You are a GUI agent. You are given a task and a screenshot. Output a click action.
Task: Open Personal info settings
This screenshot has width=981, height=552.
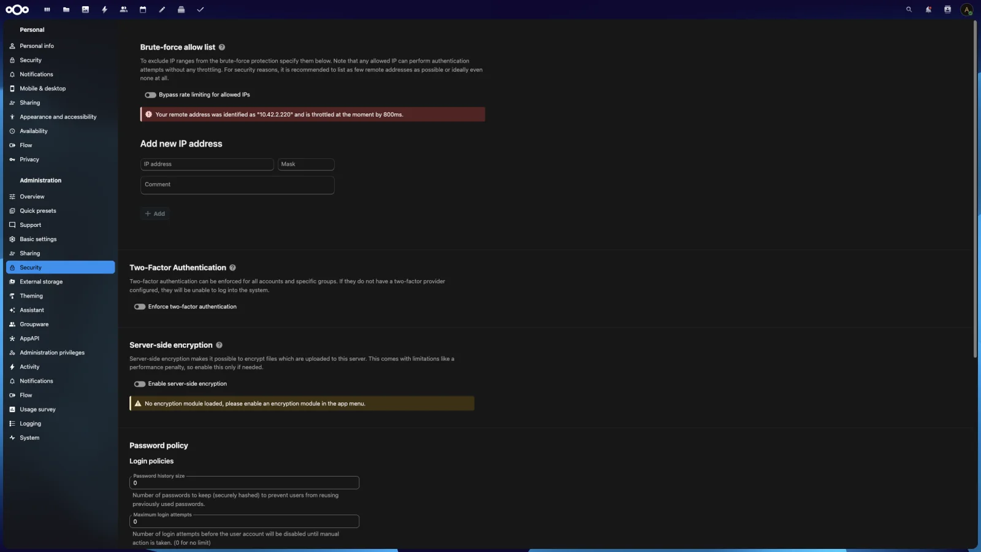[61, 46]
